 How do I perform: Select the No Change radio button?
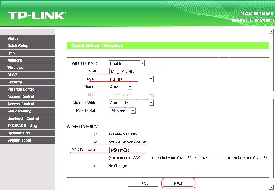(x=96, y=166)
